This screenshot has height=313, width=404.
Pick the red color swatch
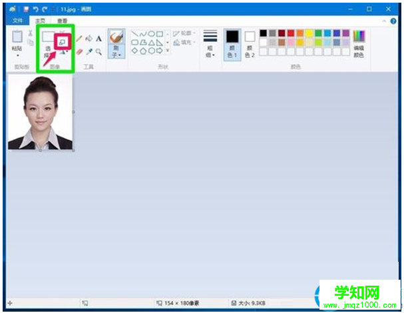(x=291, y=33)
